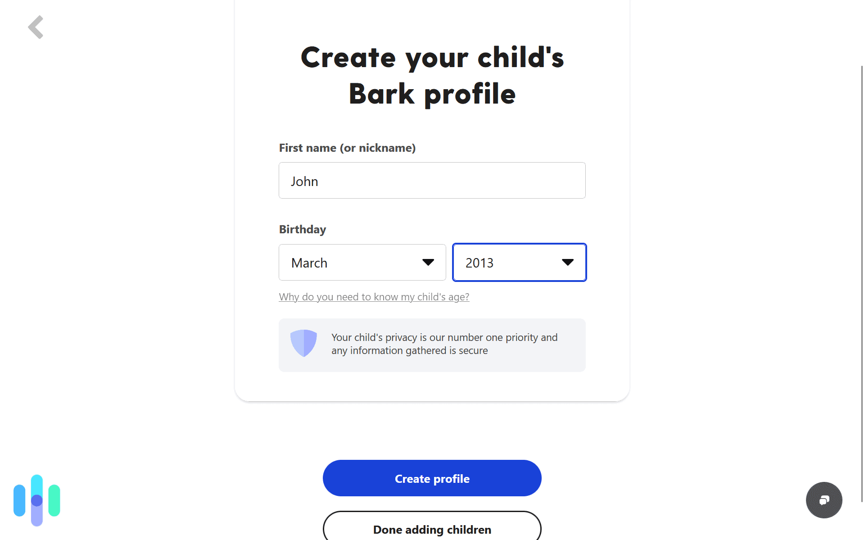864x540 pixels.
Task: Click the year dropdown arrow icon
Action: pos(567,262)
